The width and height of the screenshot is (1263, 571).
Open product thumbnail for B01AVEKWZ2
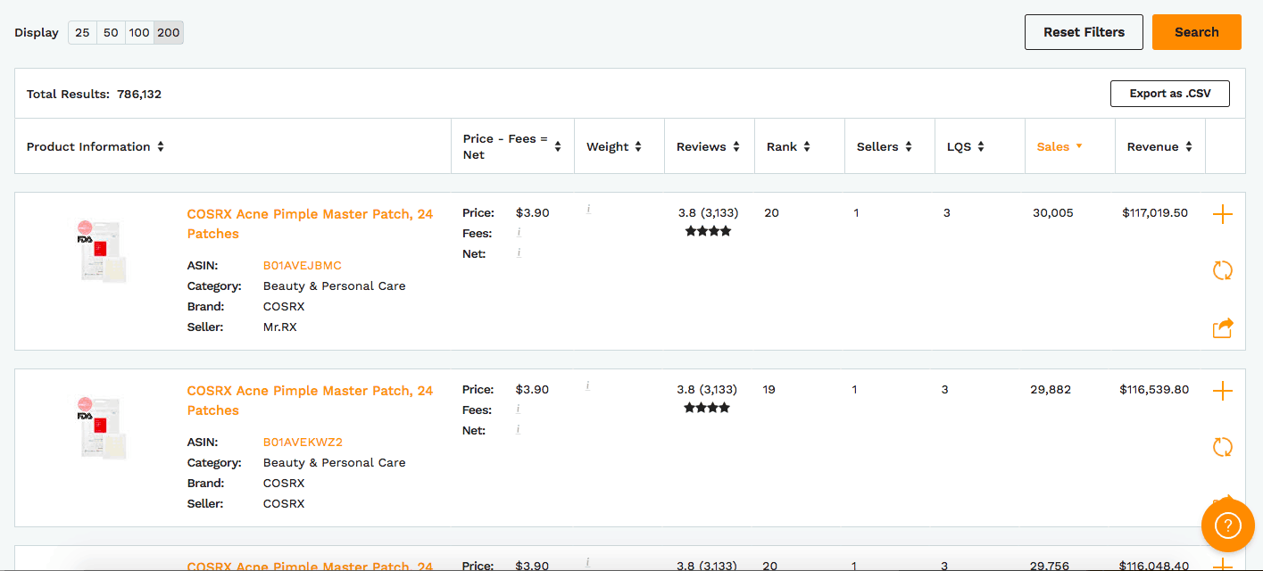pyautogui.click(x=102, y=428)
